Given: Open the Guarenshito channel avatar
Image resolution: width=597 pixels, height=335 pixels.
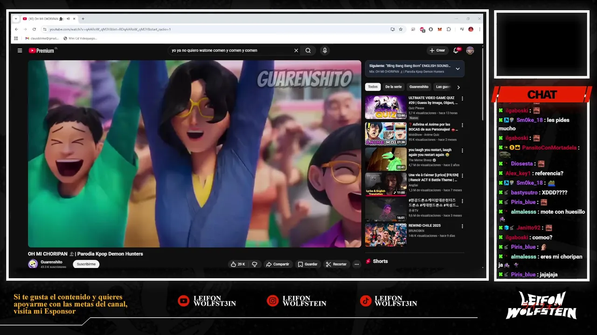Looking at the screenshot, I should tap(33, 264).
